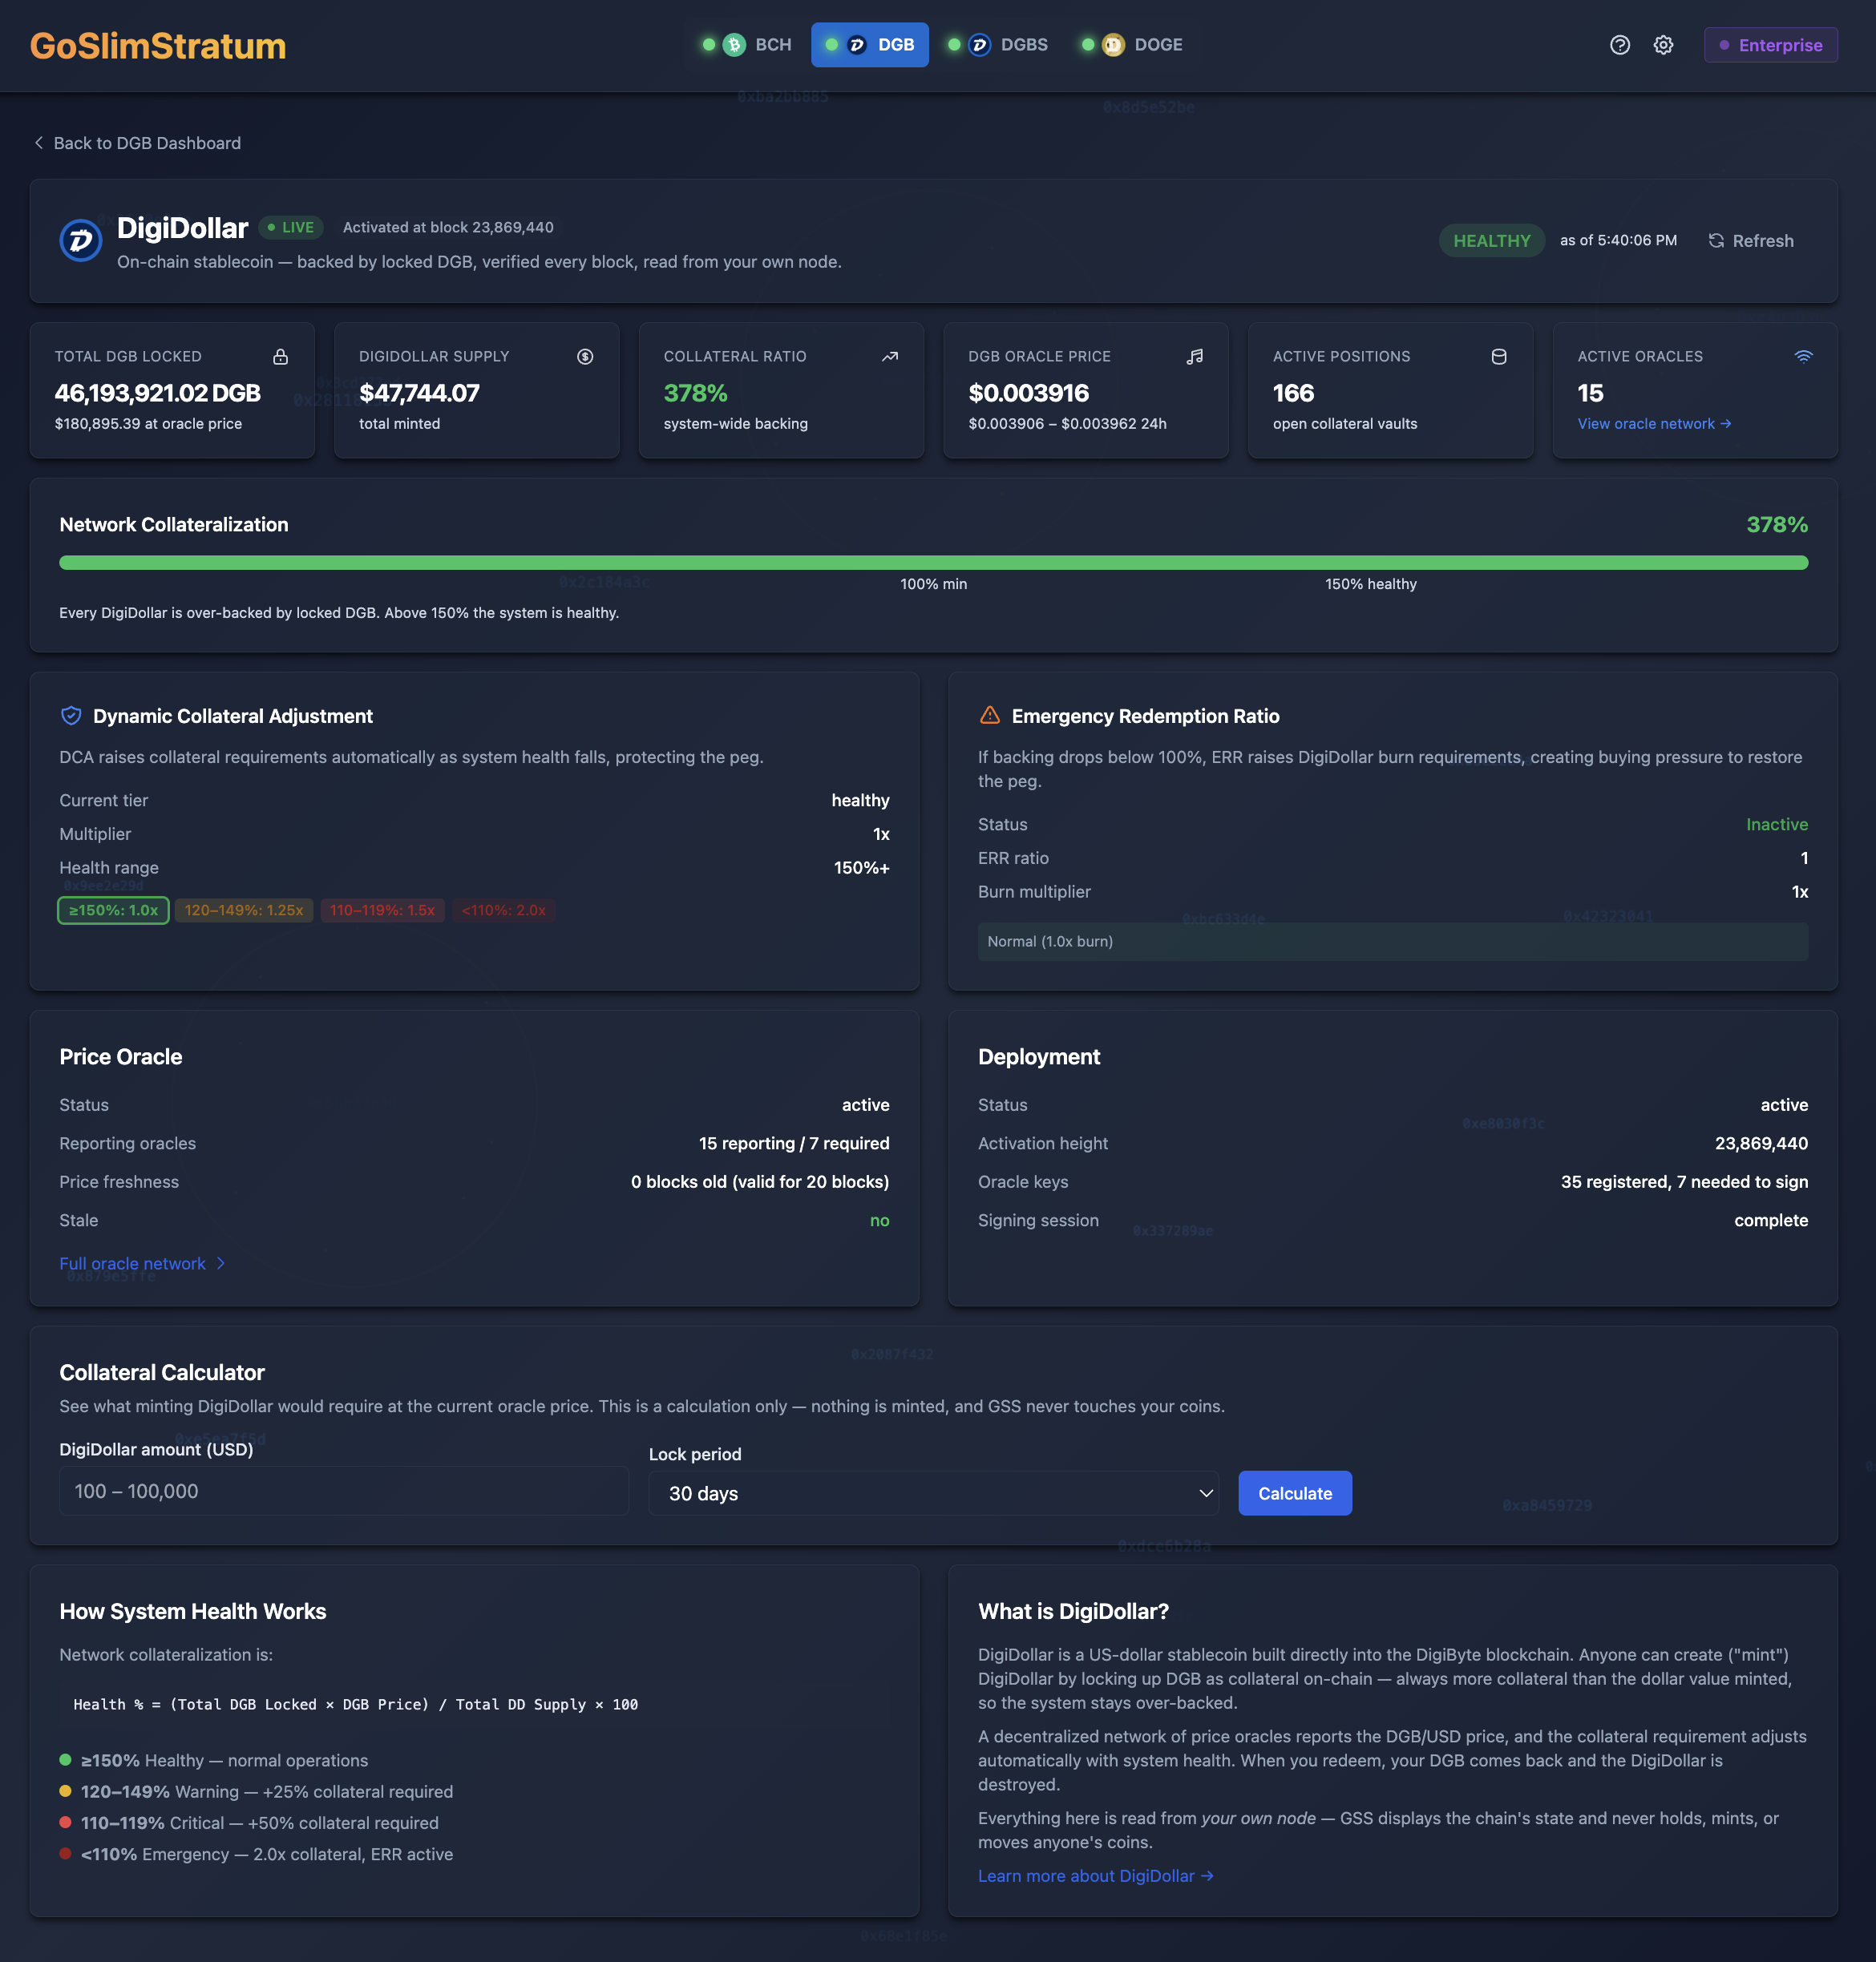Open View oracle network link

coord(1654,424)
